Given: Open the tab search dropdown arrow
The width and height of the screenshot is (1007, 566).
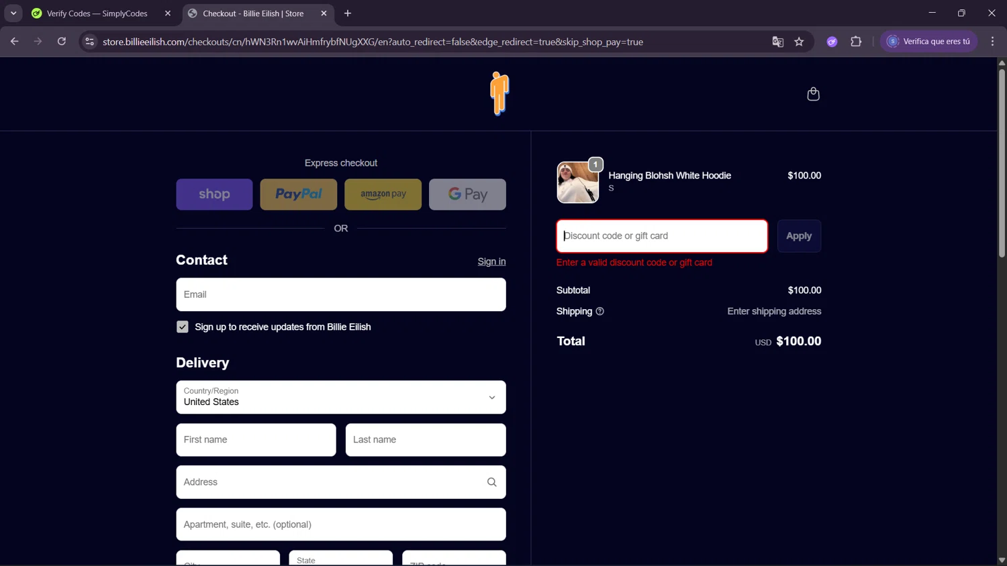Looking at the screenshot, I should (13, 13).
